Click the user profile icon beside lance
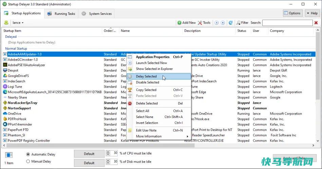 click(x=6, y=23)
